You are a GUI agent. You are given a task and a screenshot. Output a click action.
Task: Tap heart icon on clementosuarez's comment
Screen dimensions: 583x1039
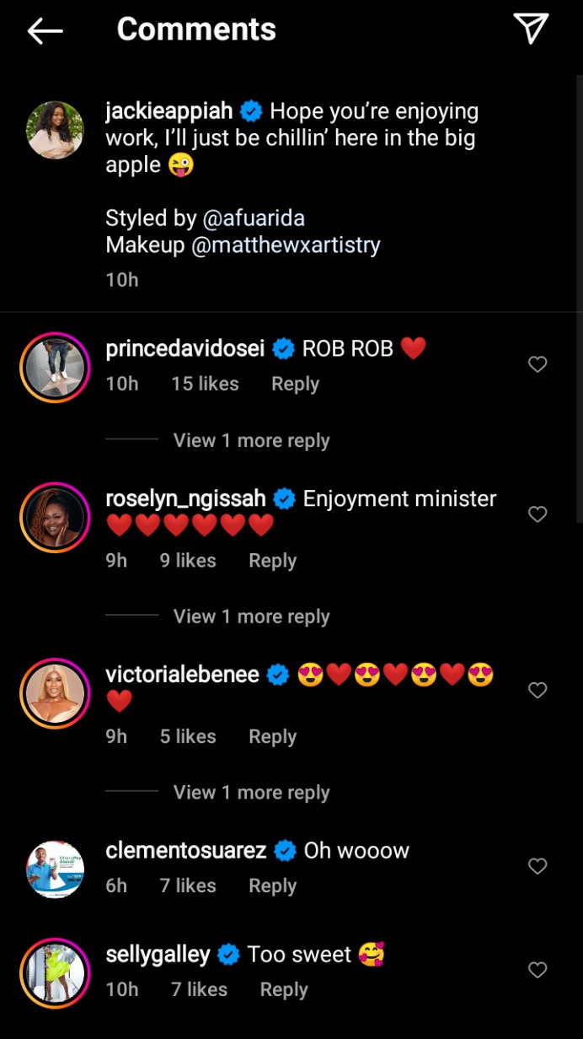click(x=538, y=866)
